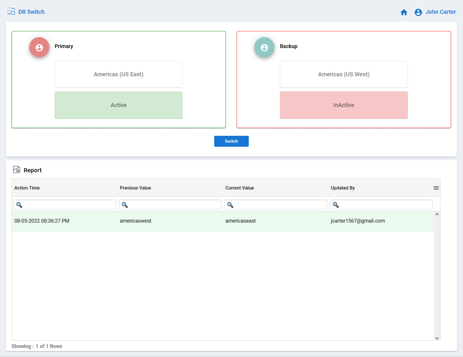Click the scrollbar up arrow in report
The image size is (463, 357).
pyautogui.click(x=437, y=214)
